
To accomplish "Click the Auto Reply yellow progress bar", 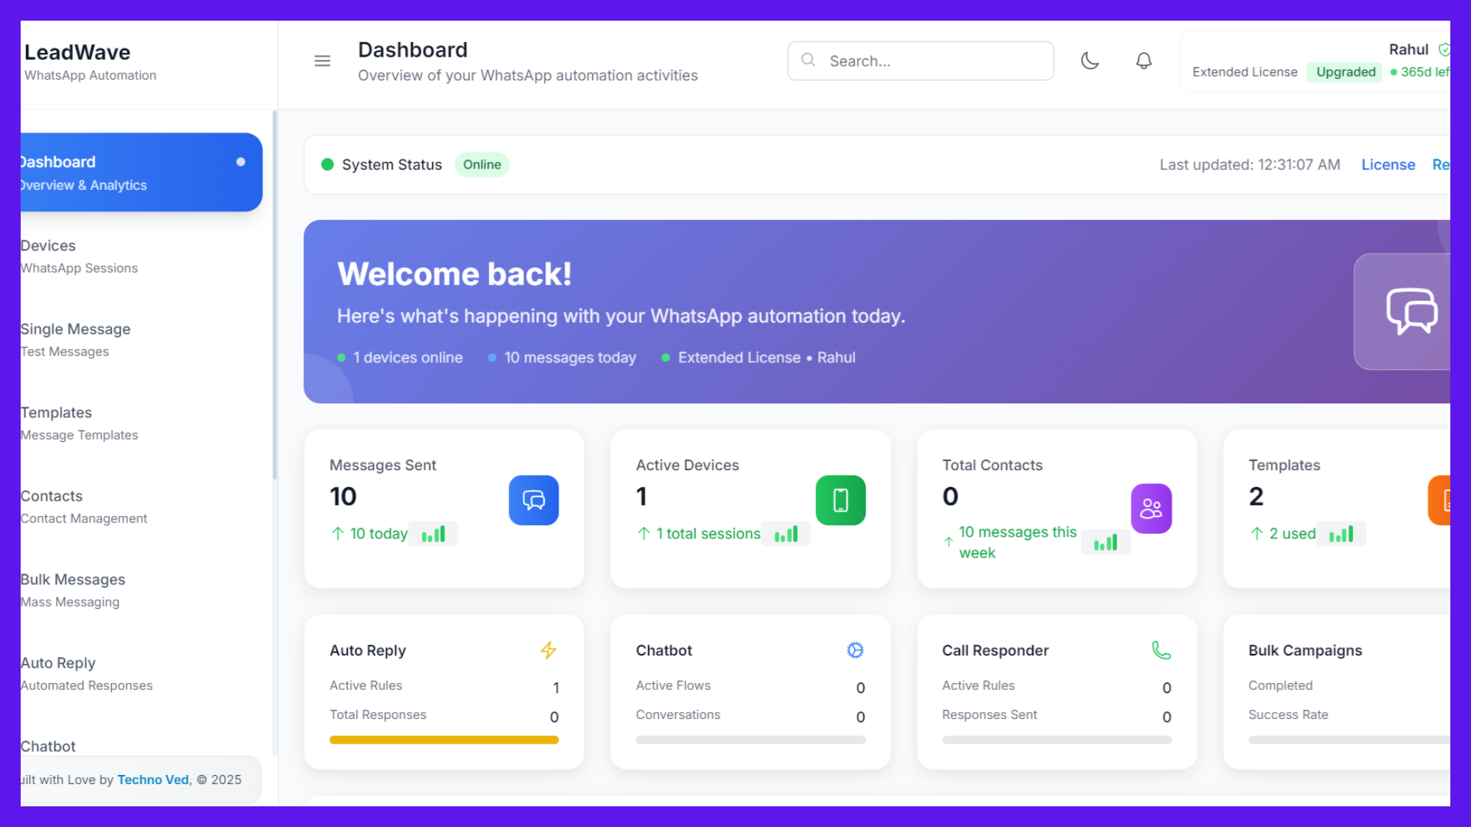I will [x=444, y=740].
